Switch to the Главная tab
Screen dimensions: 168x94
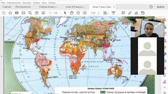pos(7,7)
